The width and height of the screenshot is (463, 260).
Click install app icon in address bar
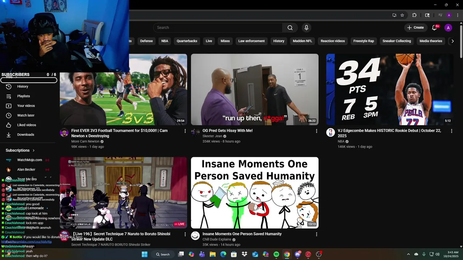[394, 15]
